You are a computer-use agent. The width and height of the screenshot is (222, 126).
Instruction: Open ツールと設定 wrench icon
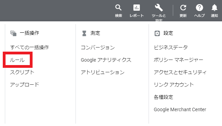pos(159,8)
